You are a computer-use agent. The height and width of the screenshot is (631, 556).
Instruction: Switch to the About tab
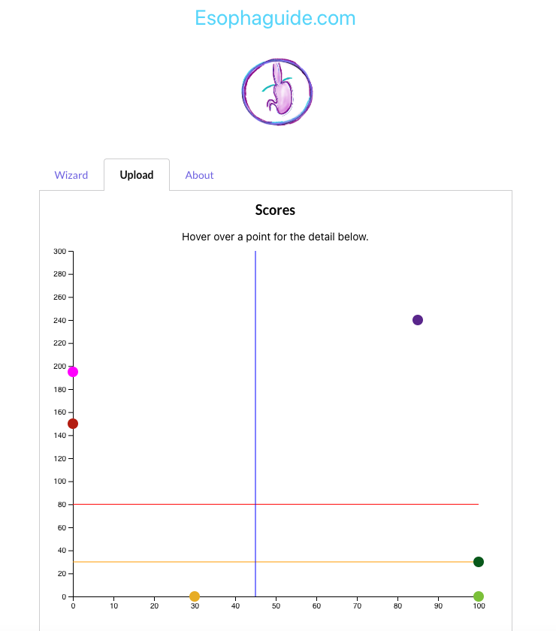tap(199, 175)
